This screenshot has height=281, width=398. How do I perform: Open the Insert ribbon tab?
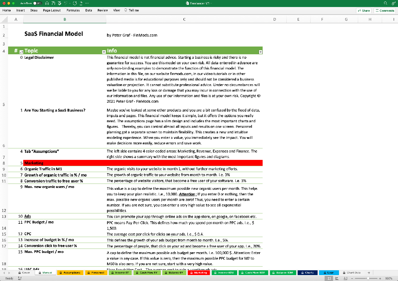point(21,10)
